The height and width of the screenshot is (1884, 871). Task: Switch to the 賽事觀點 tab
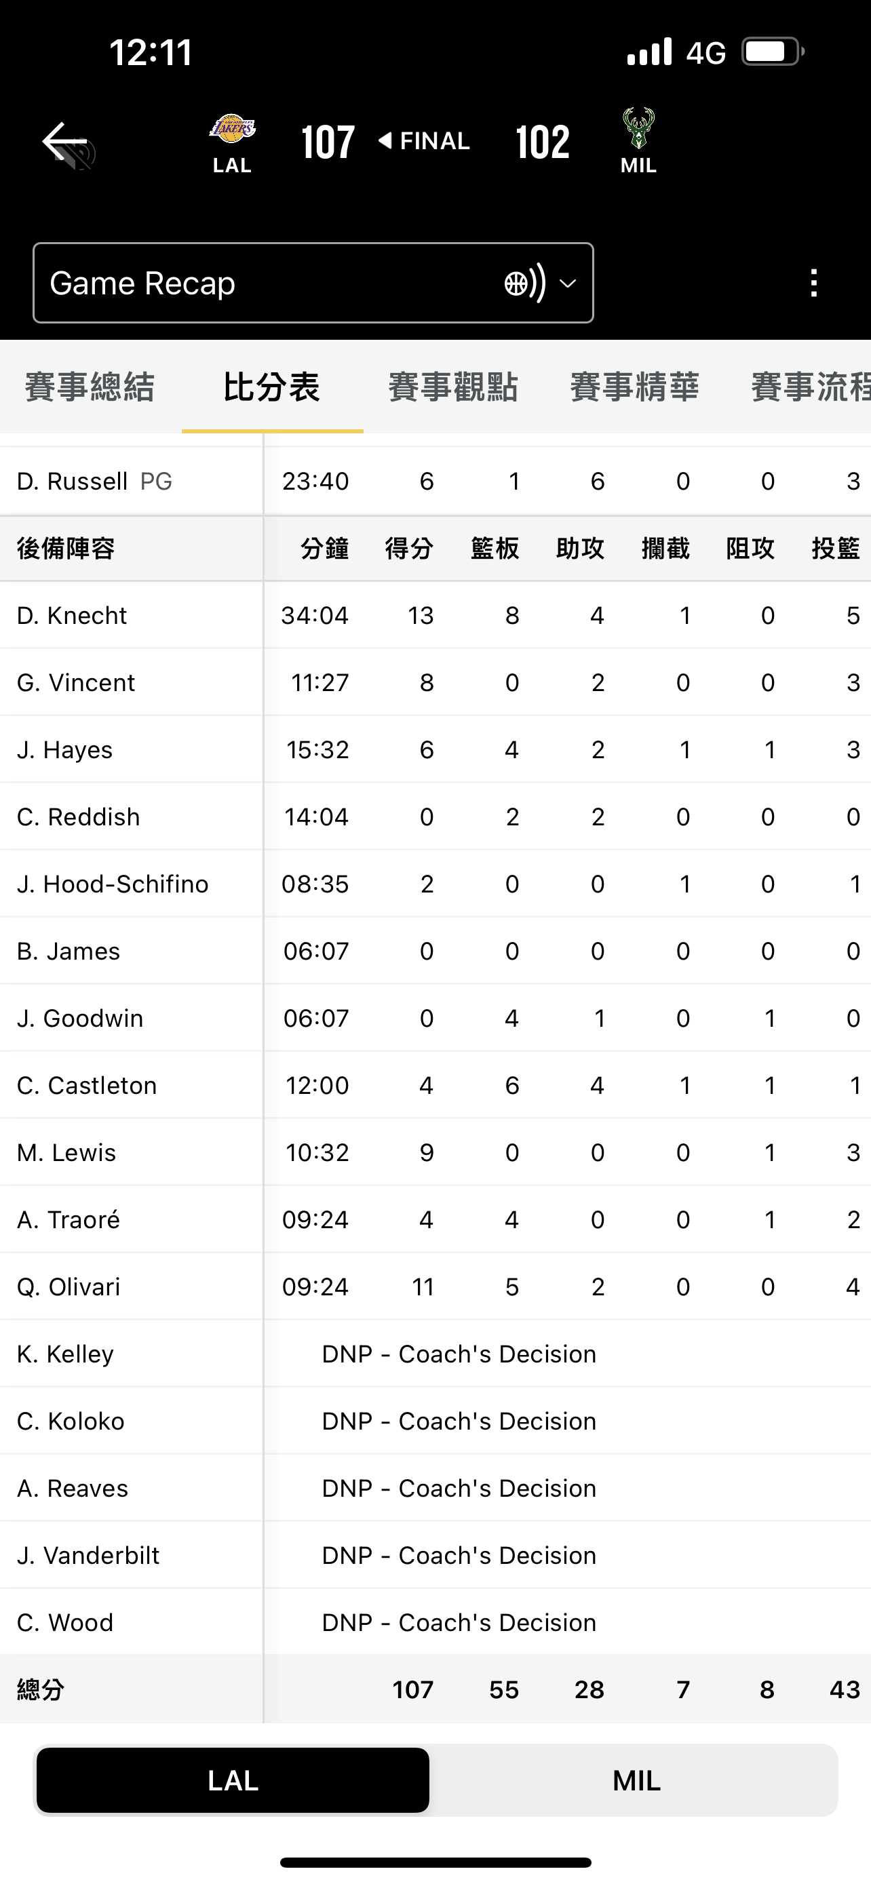click(x=452, y=387)
